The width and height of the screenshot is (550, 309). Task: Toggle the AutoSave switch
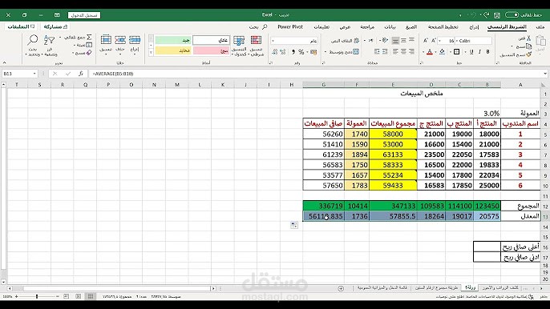click(x=512, y=14)
